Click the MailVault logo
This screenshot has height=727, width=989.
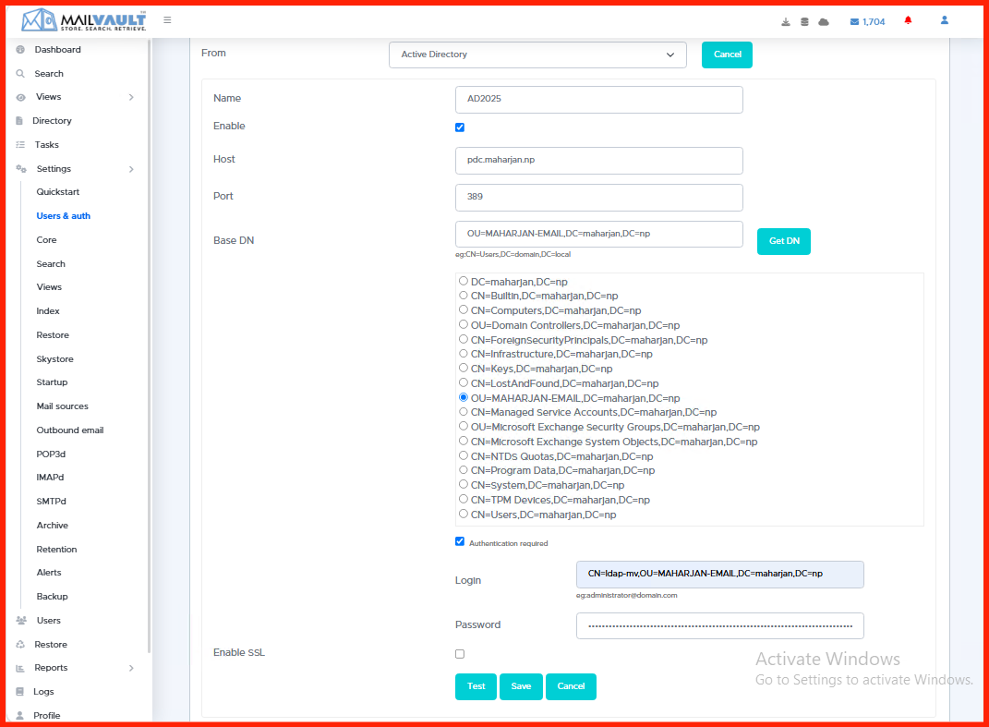point(83,20)
